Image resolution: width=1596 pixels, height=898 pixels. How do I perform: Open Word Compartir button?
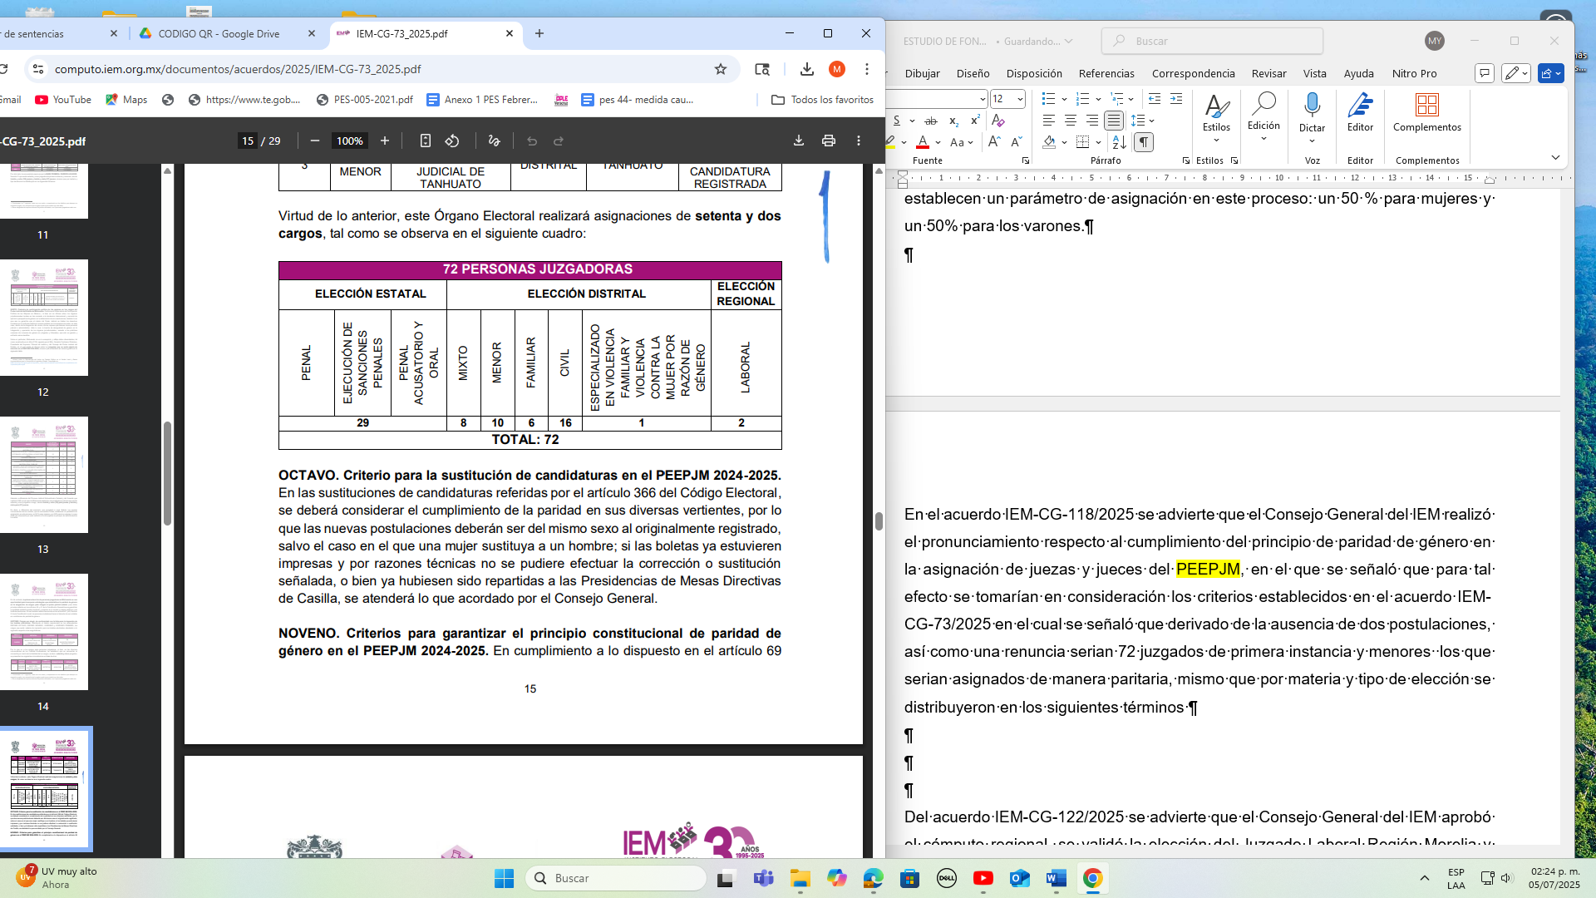point(1551,73)
